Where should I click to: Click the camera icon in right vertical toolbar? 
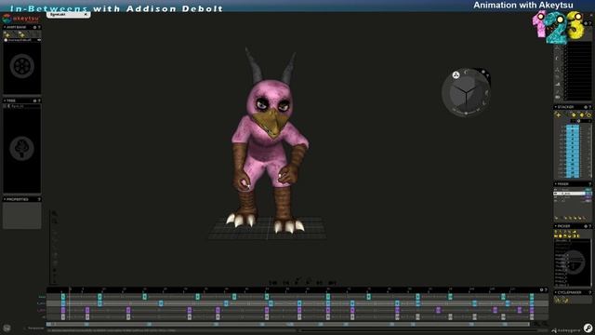pos(558,97)
